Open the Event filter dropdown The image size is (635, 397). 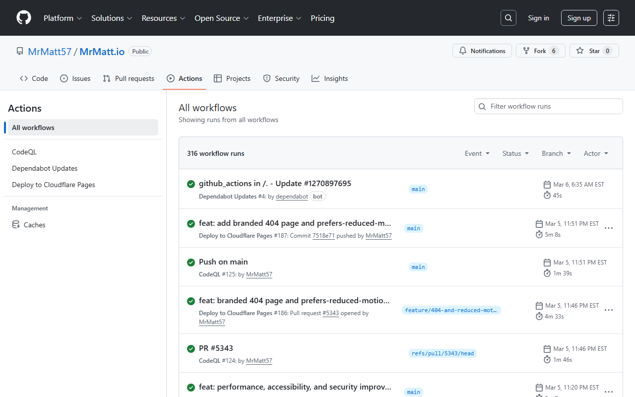pyautogui.click(x=477, y=153)
